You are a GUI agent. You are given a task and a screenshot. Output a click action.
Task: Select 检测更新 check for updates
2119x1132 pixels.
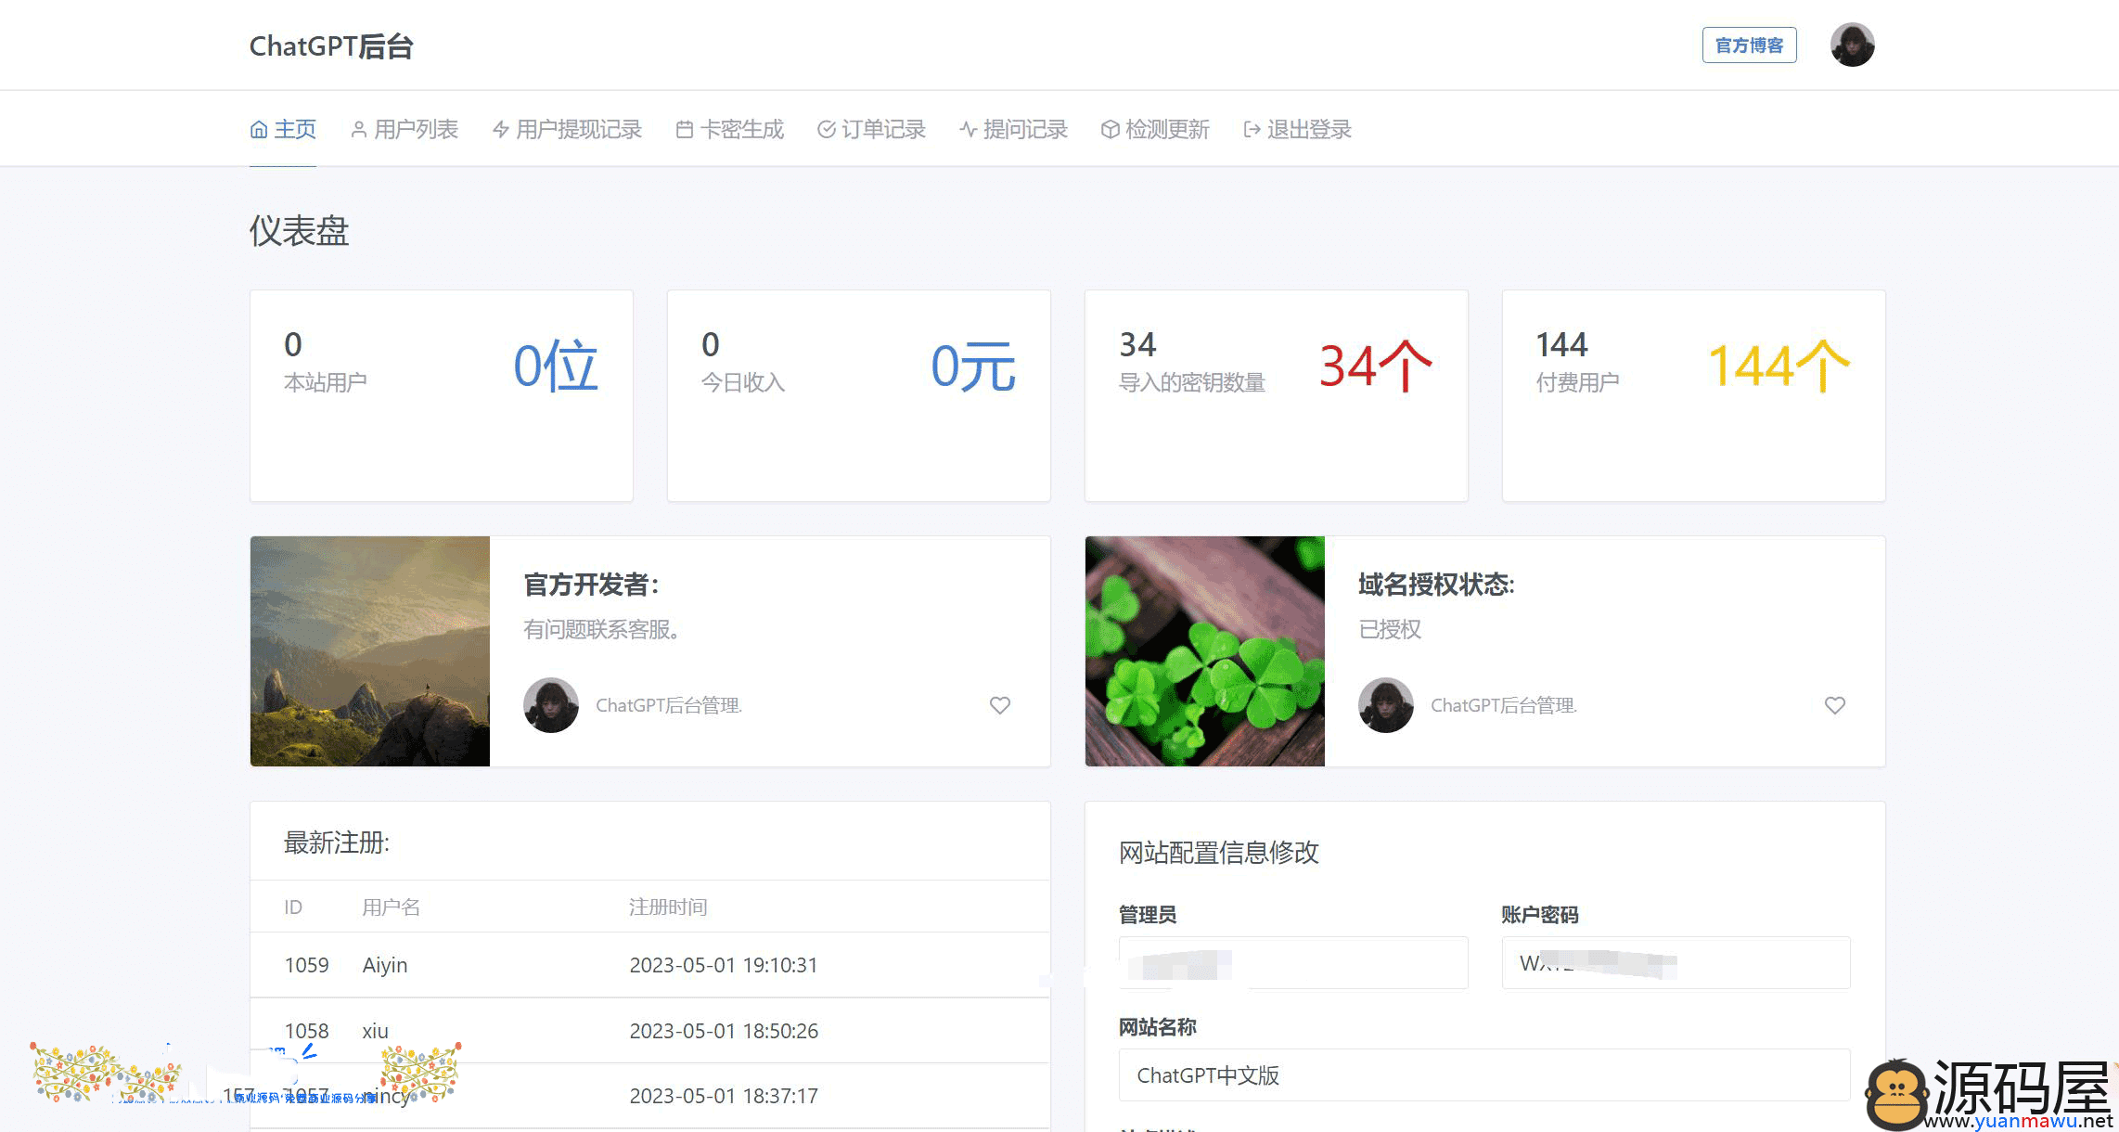(x=1155, y=130)
